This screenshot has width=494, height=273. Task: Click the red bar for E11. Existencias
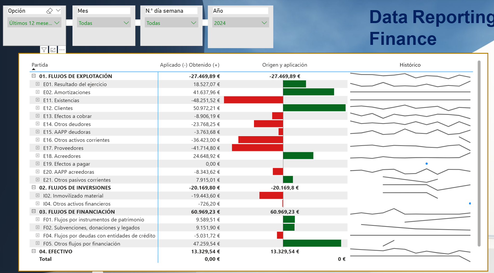point(253,100)
